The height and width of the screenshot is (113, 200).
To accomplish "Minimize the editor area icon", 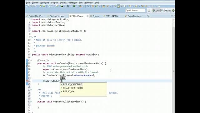I will tap(172, 15).
